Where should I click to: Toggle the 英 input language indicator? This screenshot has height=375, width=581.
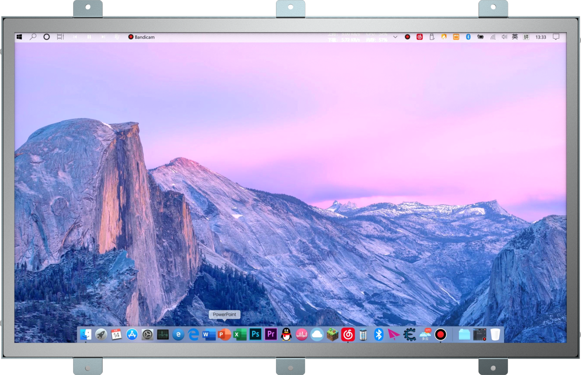point(515,37)
